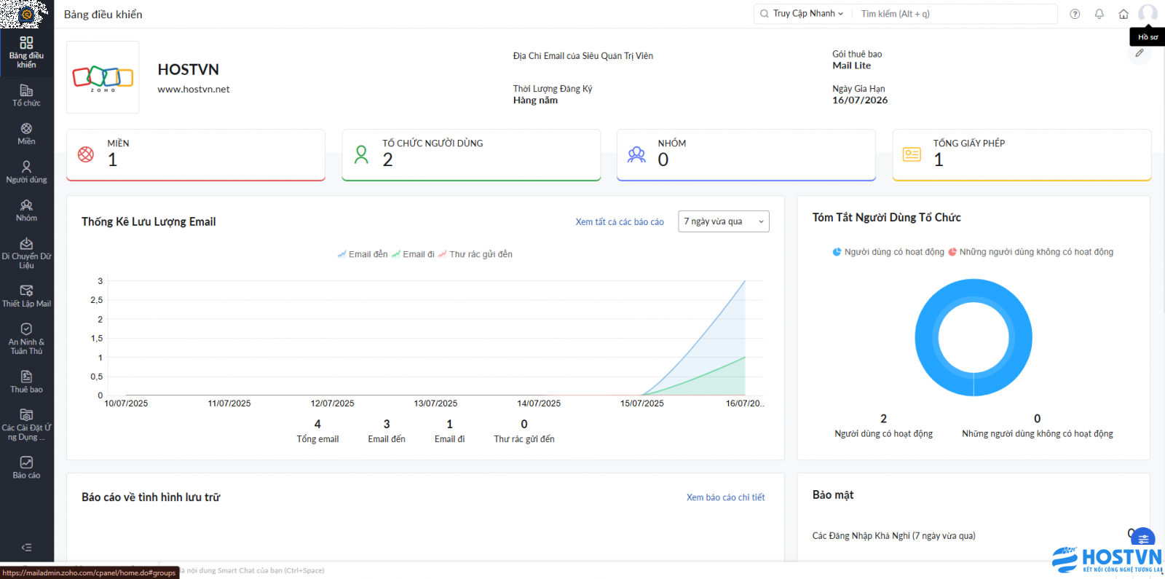
Task: Click active users count 2 under donut
Action: point(883,419)
